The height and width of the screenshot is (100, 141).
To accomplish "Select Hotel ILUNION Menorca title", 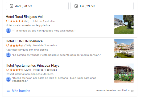I will 24,41.
